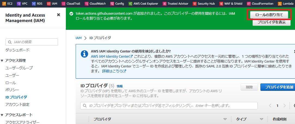Focus the IAMの検索 search field
The width and height of the screenshot is (295, 124).
(32, 42)
